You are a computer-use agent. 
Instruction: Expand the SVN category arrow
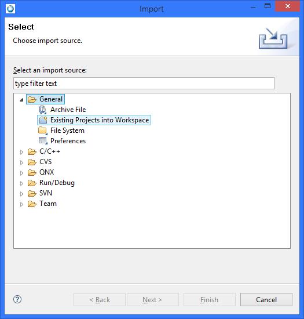coord(21,194)
